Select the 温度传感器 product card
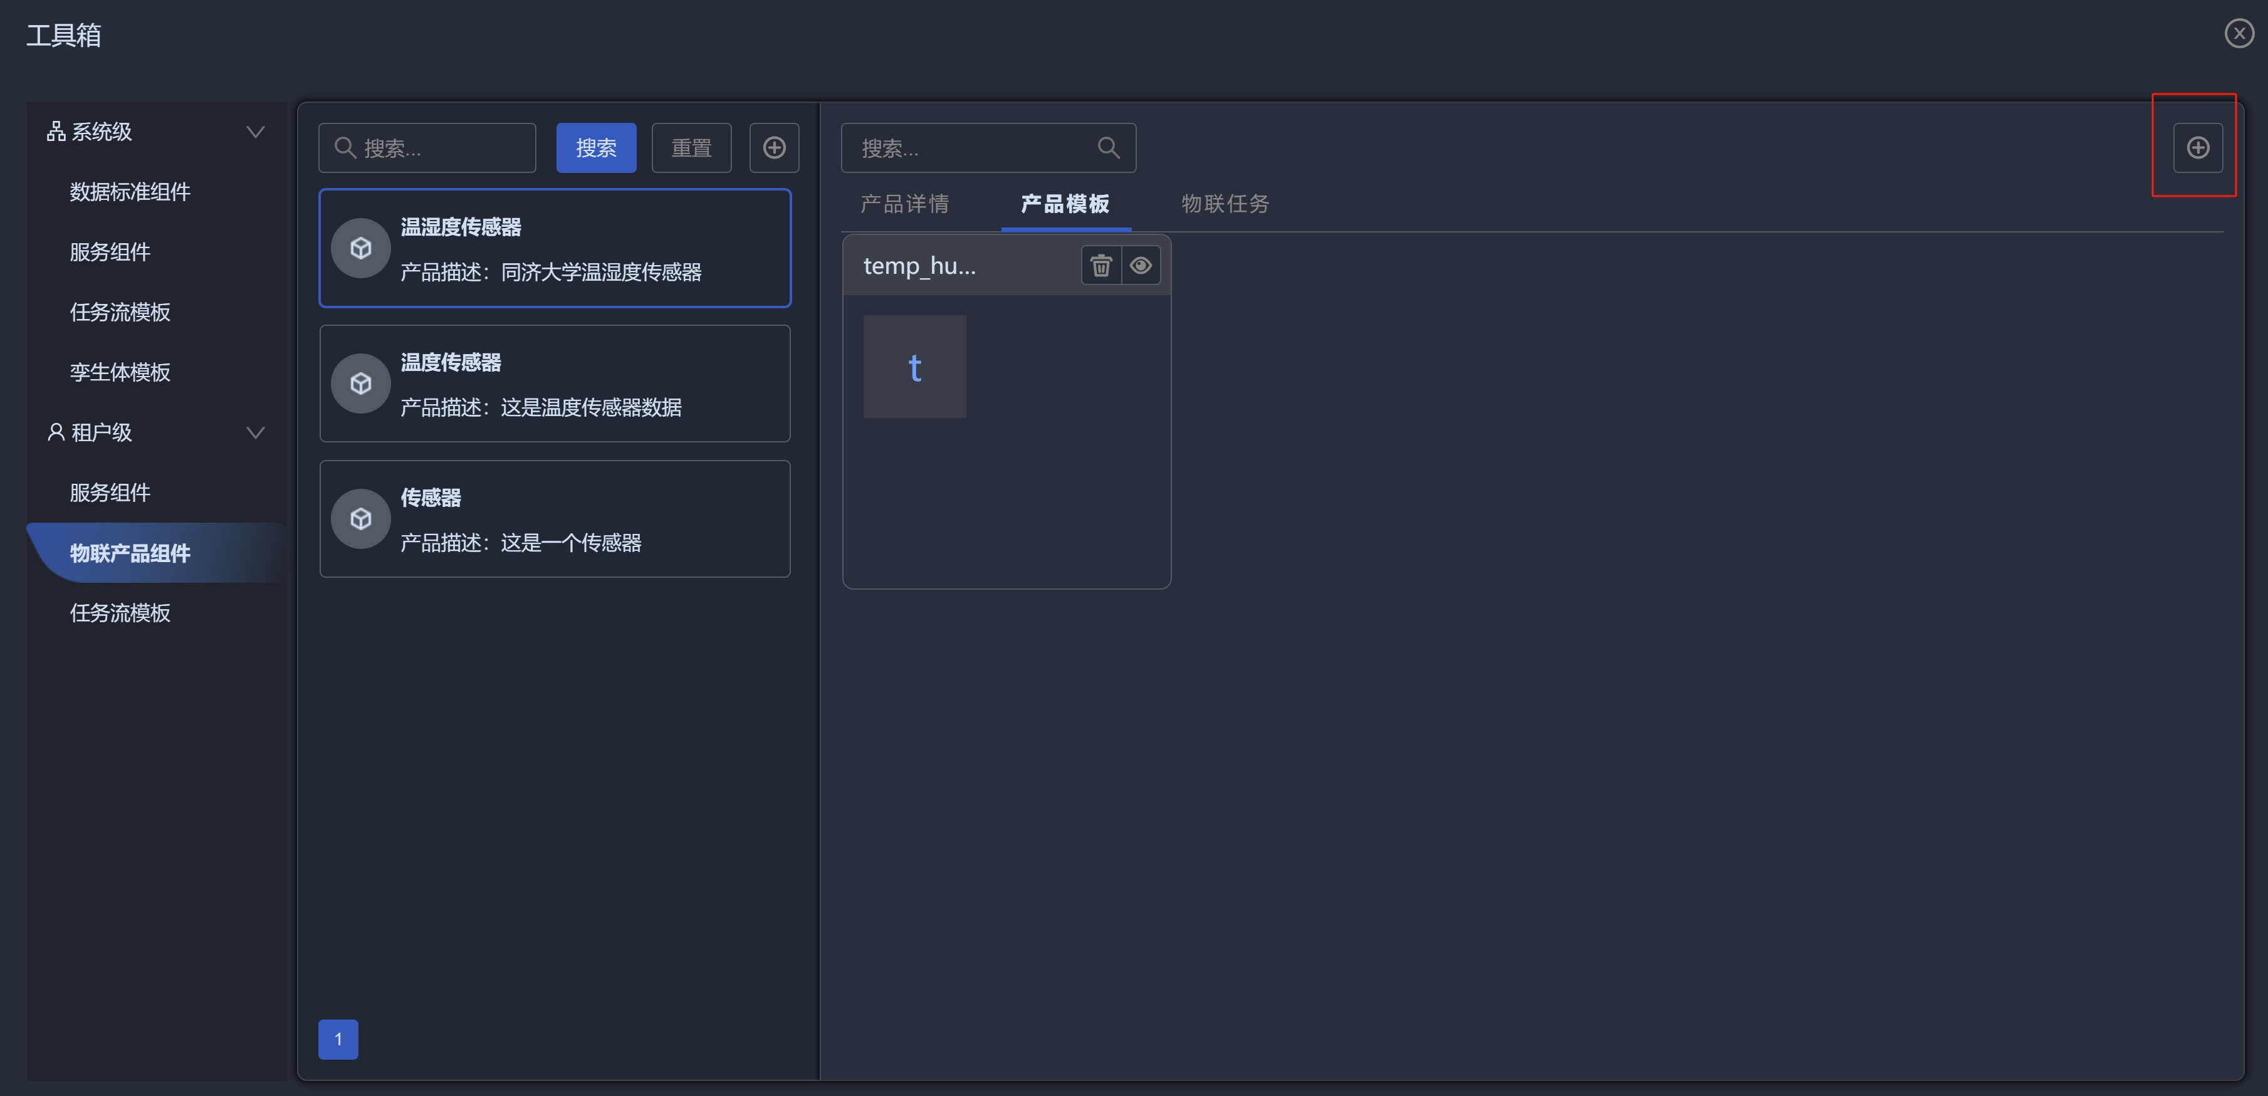This screenshot has width=2268, height=1096. (x=555, y=384)
